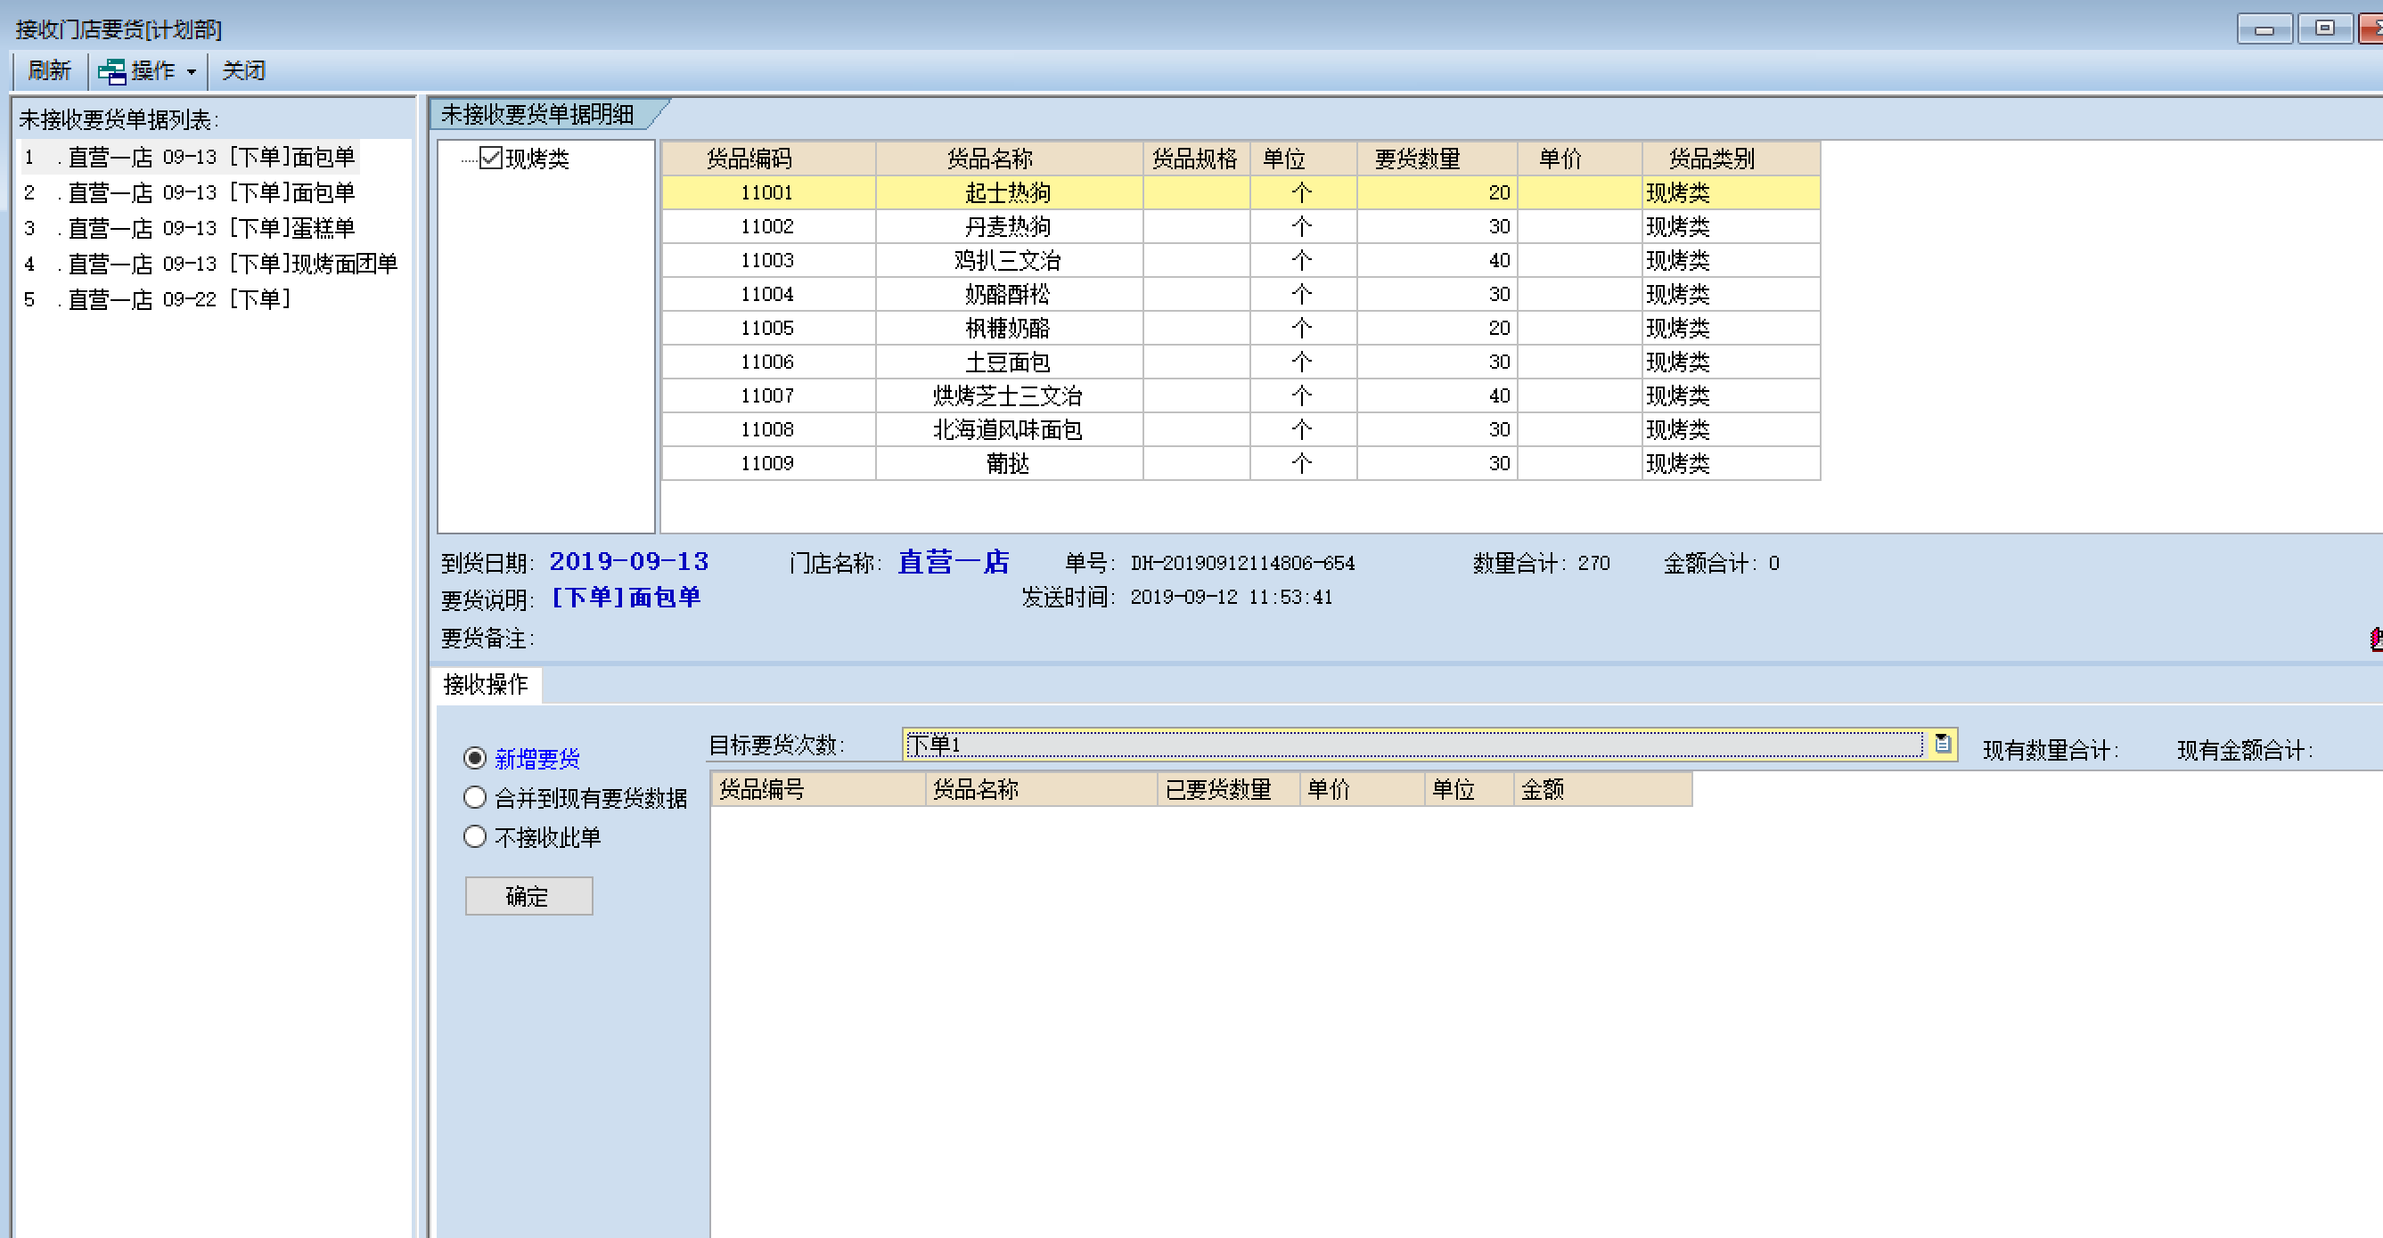Click the cell 葡挞
Screen dimensions: 2383x1238
coord(1008,463)
